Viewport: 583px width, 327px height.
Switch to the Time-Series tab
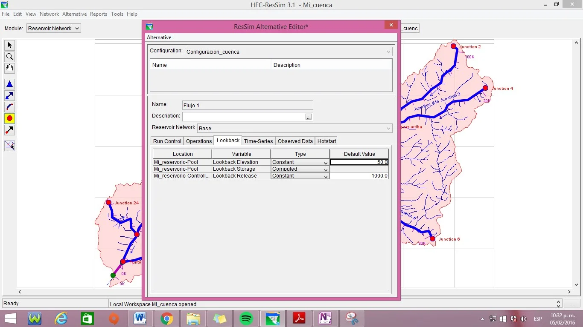coord(258,141)
